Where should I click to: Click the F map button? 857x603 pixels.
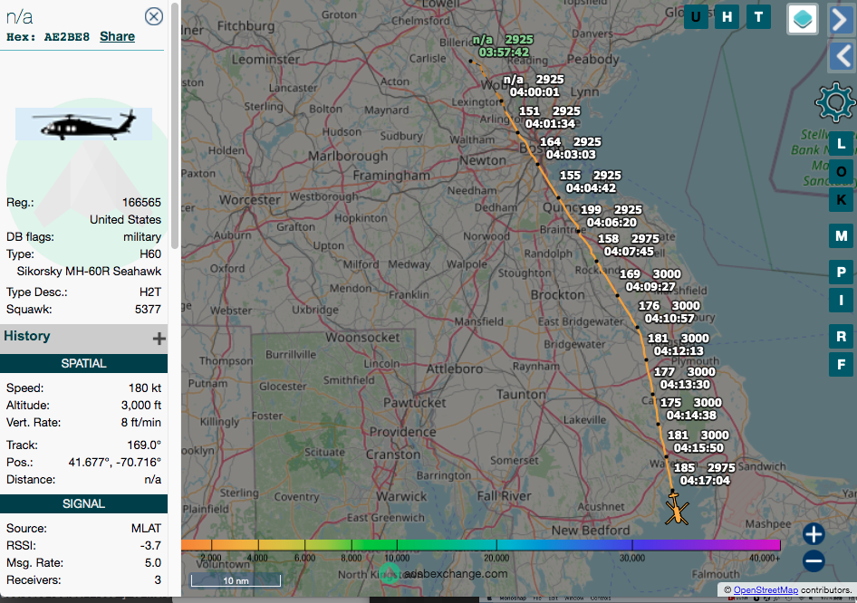click(842, 364)
